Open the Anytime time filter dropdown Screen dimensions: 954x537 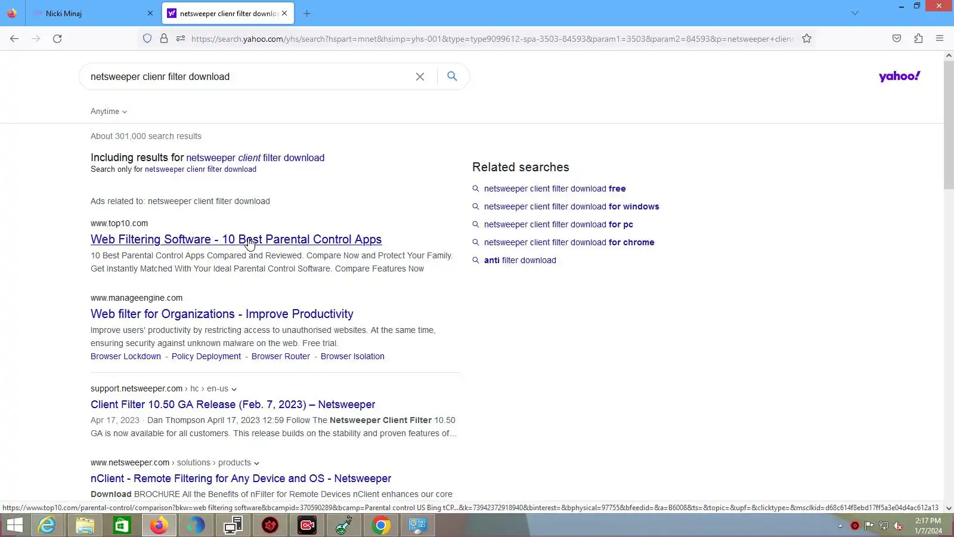(109, 112)
